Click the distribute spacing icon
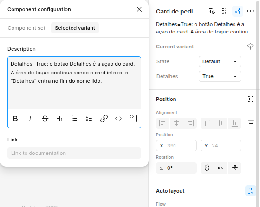The height and width of the screenshot is (207, 260). pos(251,123)
